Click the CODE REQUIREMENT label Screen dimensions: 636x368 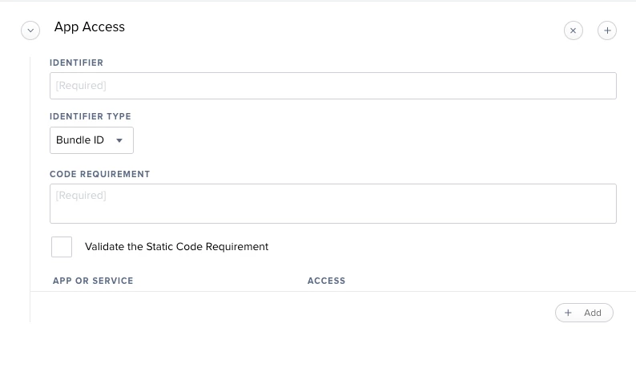click(99, 174)
